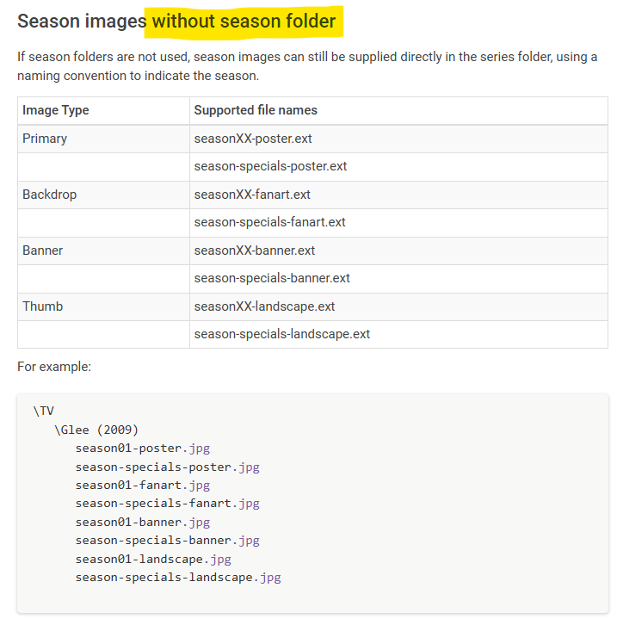
Task: Click 'season01-poster.jpg' in the code example
Action: [142, 448]
